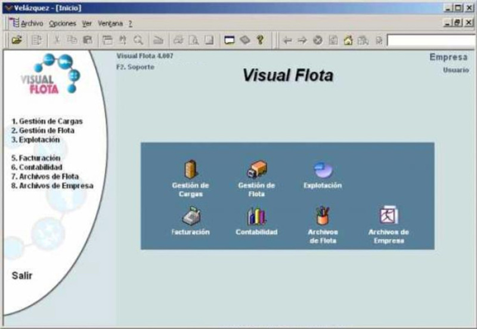Screen dimensions: 477x329
Task: Open the Ventana menu
Action: pyautogui.click(x=110, y=23)
